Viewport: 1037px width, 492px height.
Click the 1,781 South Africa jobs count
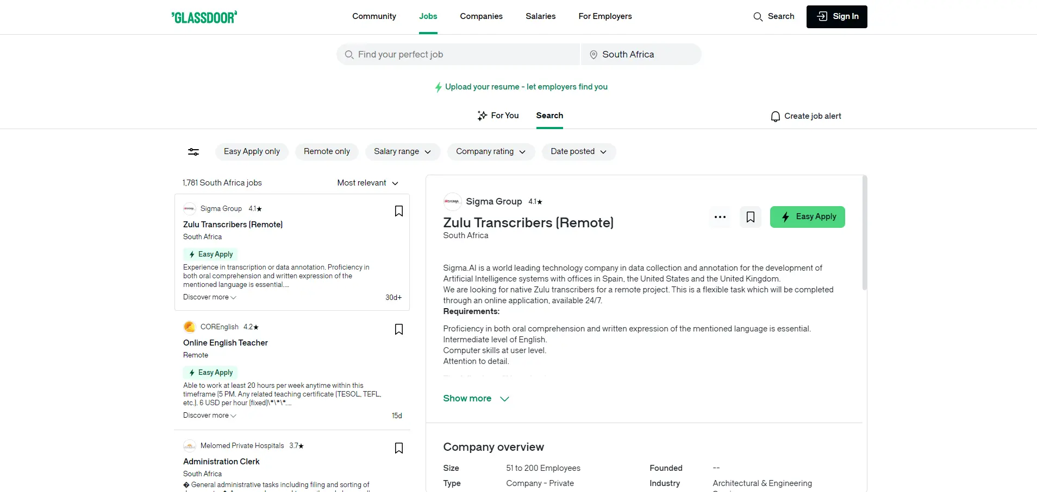pyautogui.click(x=222, y=183)
